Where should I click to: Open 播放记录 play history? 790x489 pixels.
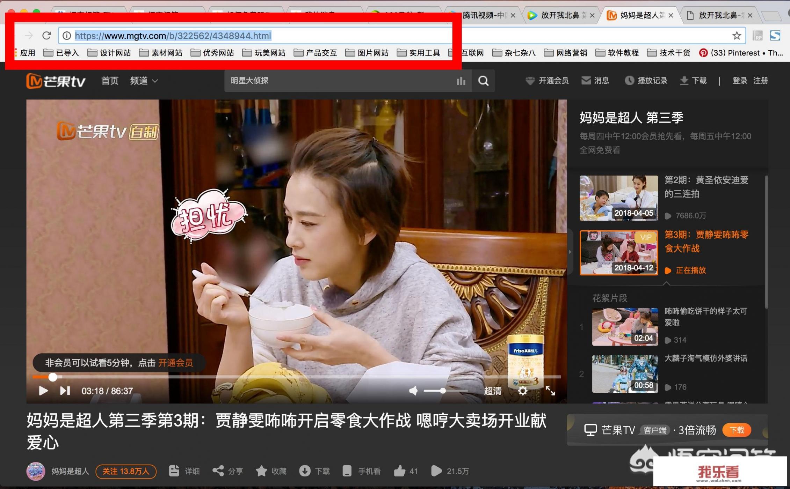[646, 81]
